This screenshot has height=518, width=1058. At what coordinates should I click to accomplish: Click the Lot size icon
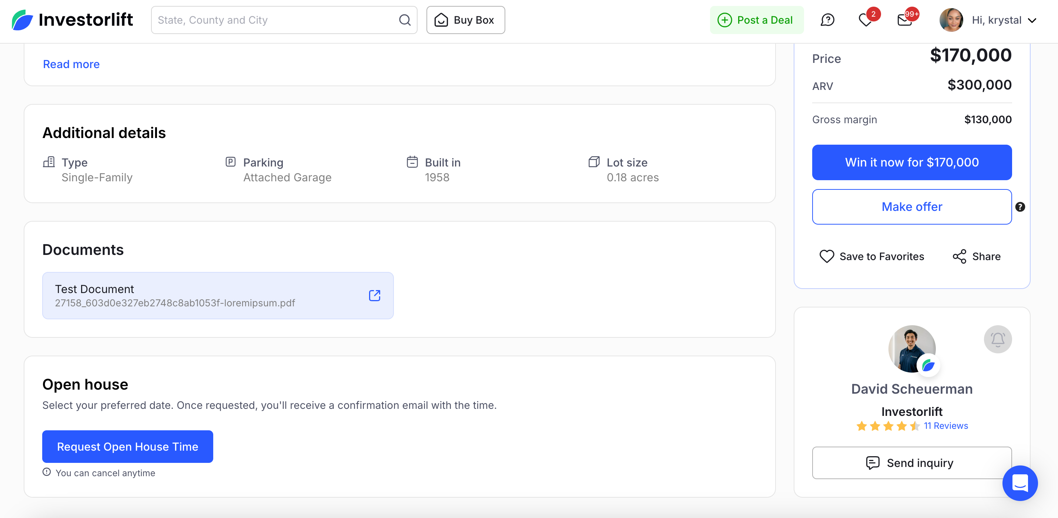coord(593,162)
